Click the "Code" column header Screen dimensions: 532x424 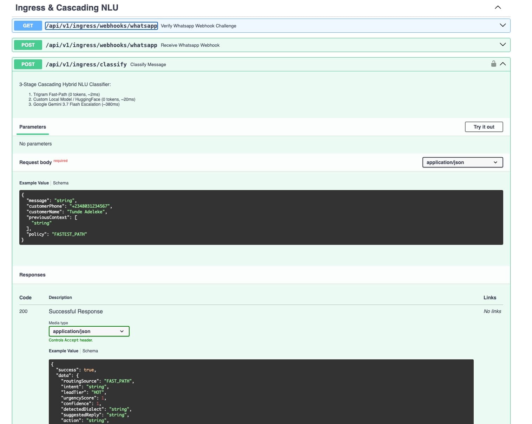click(25, 298)
